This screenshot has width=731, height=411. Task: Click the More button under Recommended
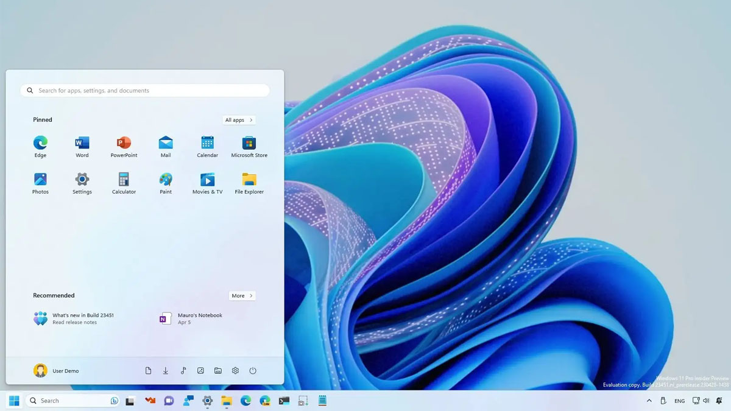242,296
